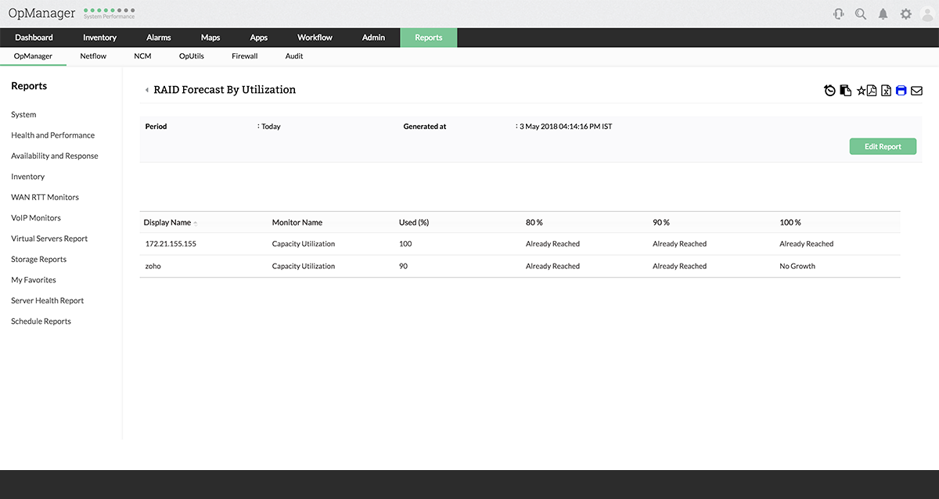
Task: Print the RAID Forecast report
Action: tap(901, 90)
